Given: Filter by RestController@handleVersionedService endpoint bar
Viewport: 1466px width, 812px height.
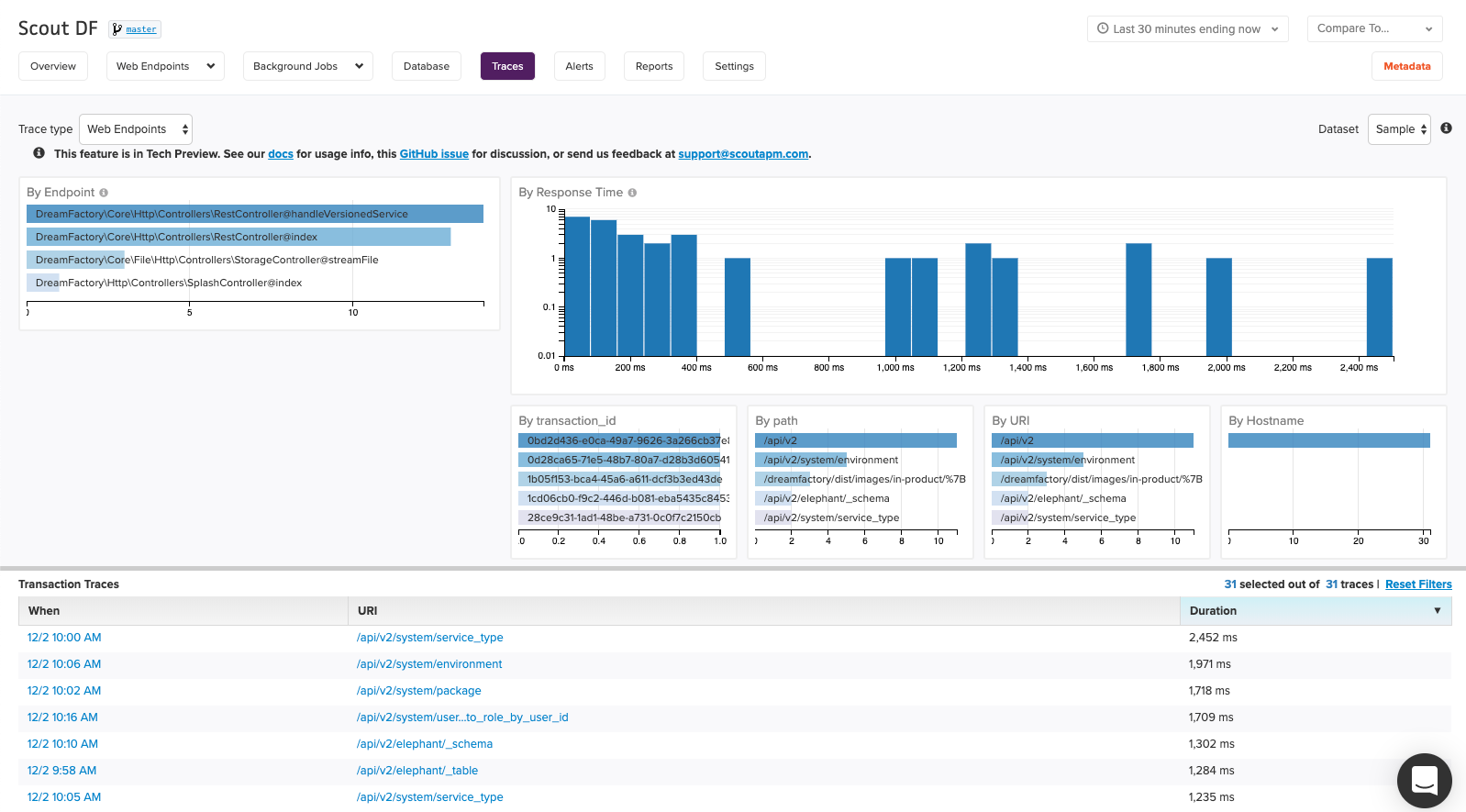Looking at the screenshot, I should click(x=255, y=214).
